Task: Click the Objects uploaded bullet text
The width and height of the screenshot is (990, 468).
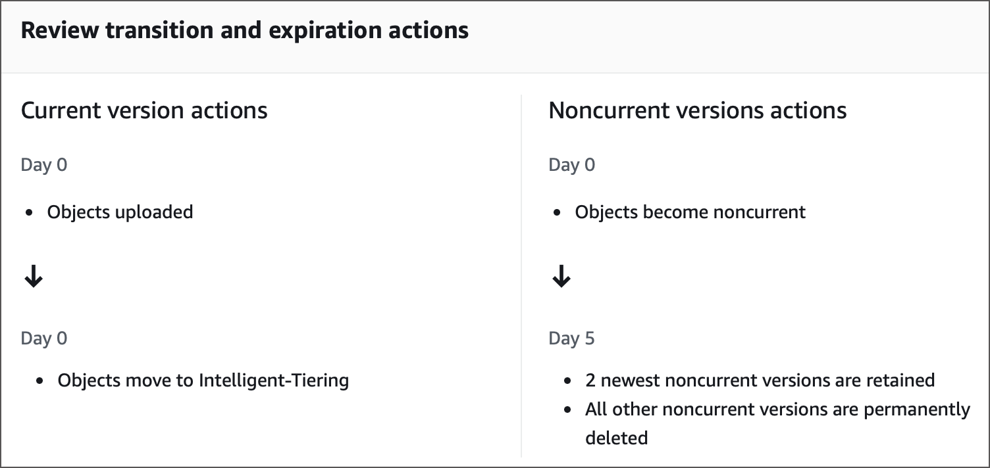Action: coord(120,212)
